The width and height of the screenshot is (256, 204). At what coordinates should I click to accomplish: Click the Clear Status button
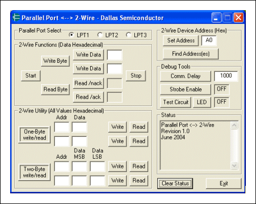click(175, 183)
